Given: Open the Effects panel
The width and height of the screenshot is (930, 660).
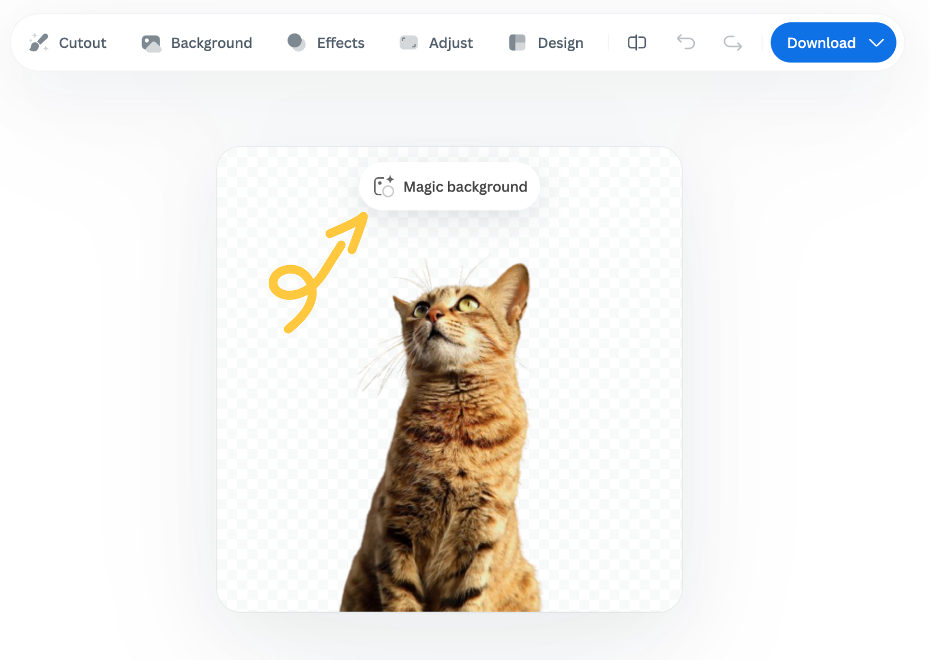Looking at the screenshot, I should pyautogui.click(x=326, y=43).
